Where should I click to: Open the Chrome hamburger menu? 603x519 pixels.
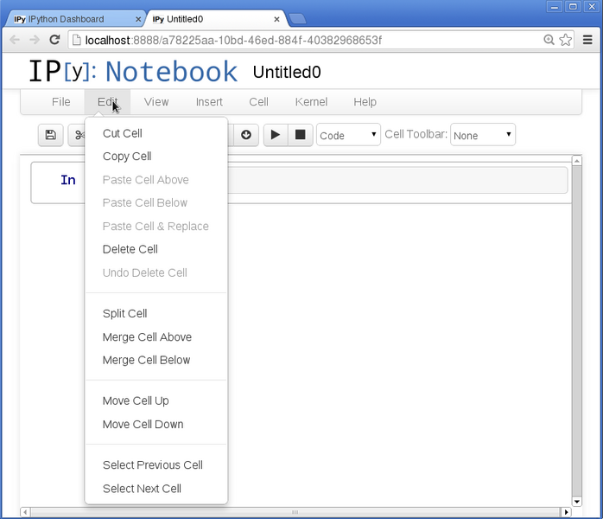(587, 40)
